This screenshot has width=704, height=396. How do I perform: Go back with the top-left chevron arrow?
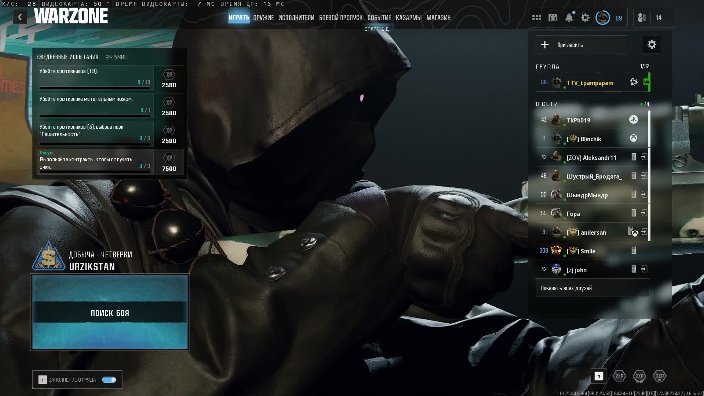(x=20, y=17)
